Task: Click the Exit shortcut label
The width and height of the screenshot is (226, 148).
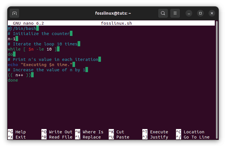Action: click(20, 137)
